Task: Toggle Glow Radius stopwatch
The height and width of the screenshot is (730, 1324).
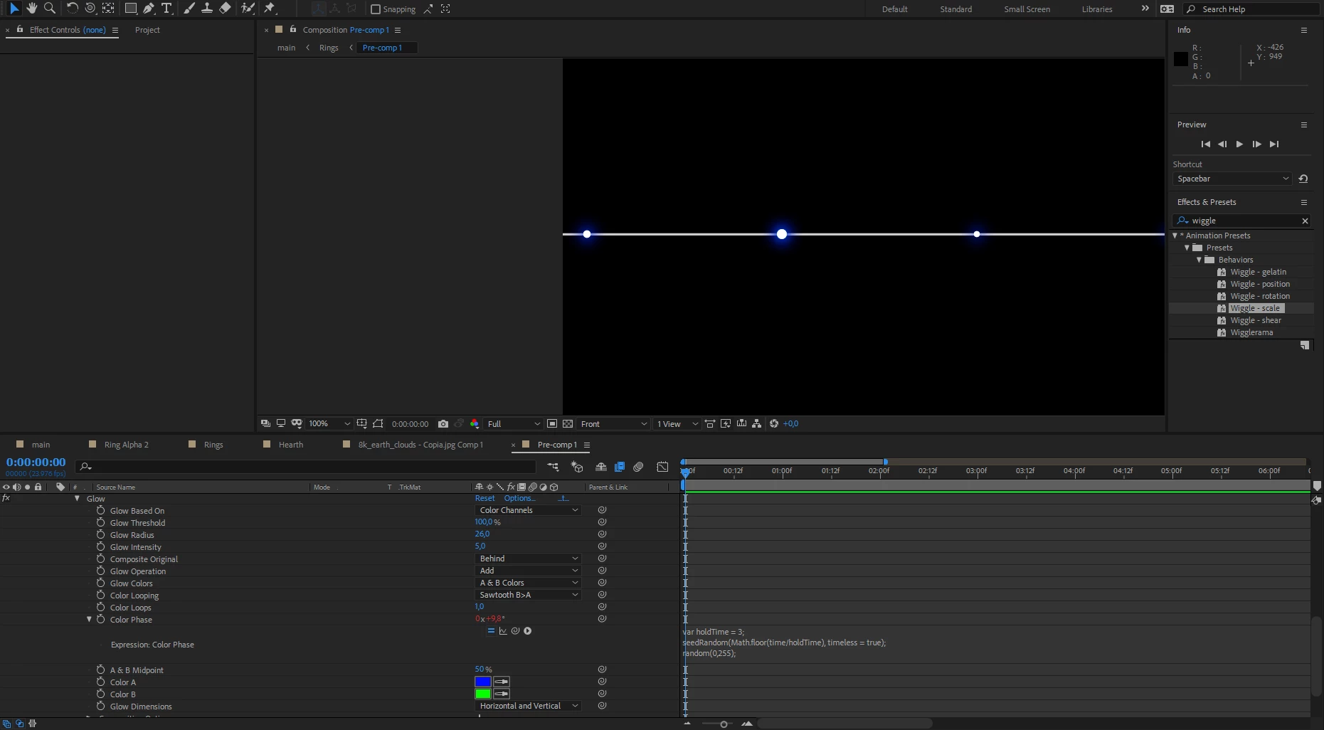Action: tap(101, 534)
